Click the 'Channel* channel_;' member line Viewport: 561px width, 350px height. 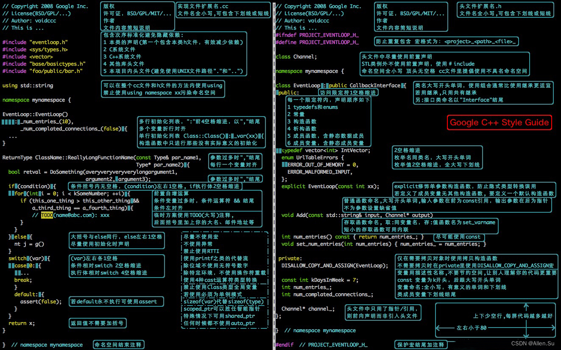[x=308, y=309]
